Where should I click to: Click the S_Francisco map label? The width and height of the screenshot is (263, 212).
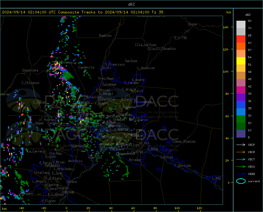click(115, 64)
